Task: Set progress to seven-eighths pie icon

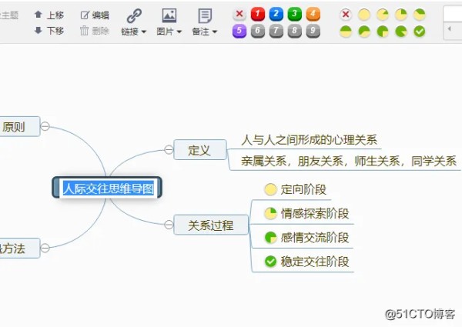Action: pos(401,32)
